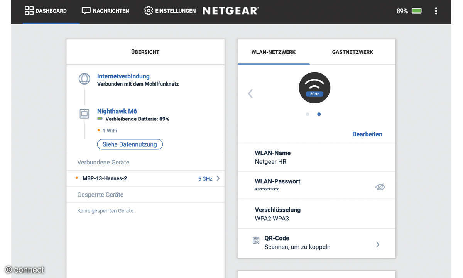Click the Nachrichten speech bubble icon
Screen dimensions: 463x278
pyautogui.click(x=86, y=11)
